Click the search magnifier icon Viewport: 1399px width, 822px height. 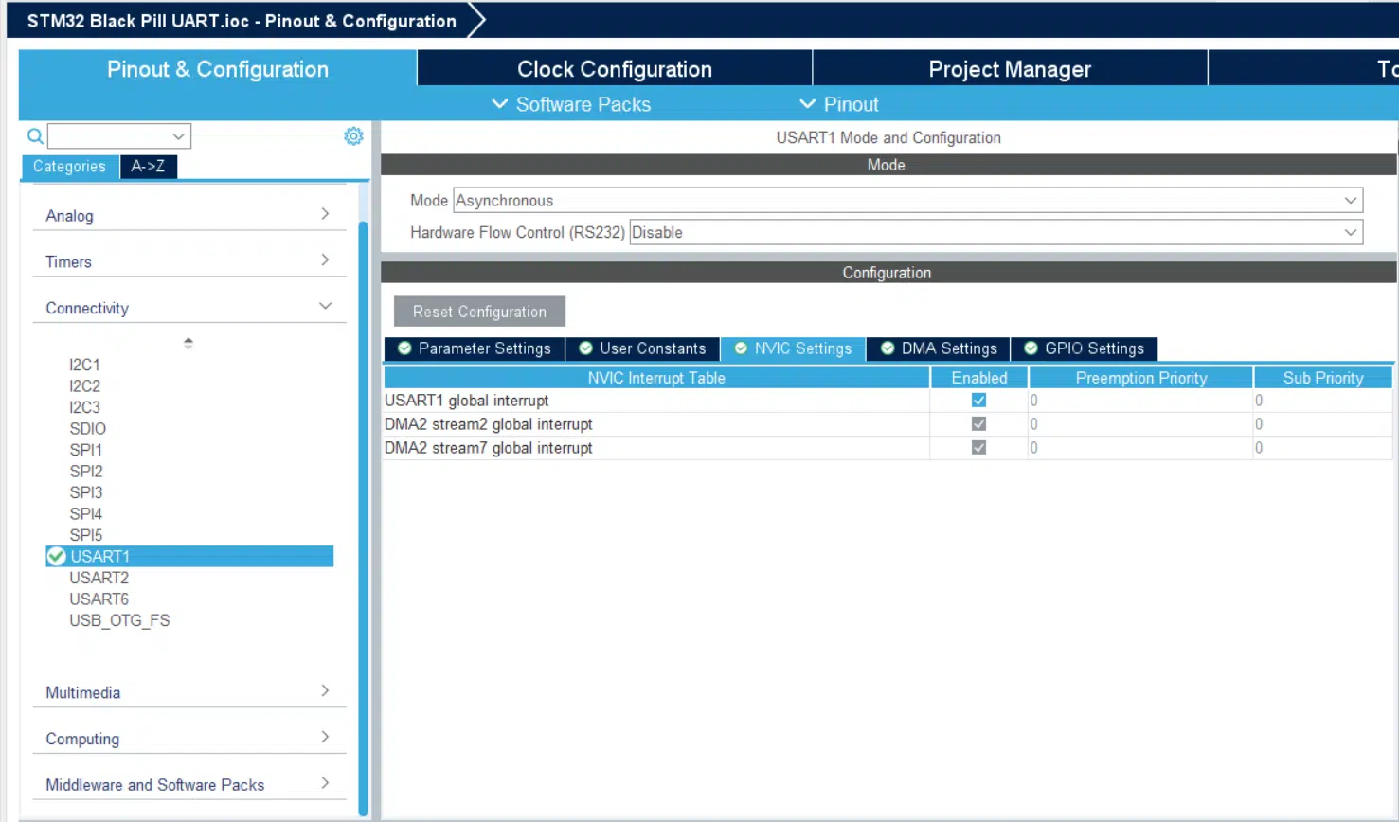[35, 136]
